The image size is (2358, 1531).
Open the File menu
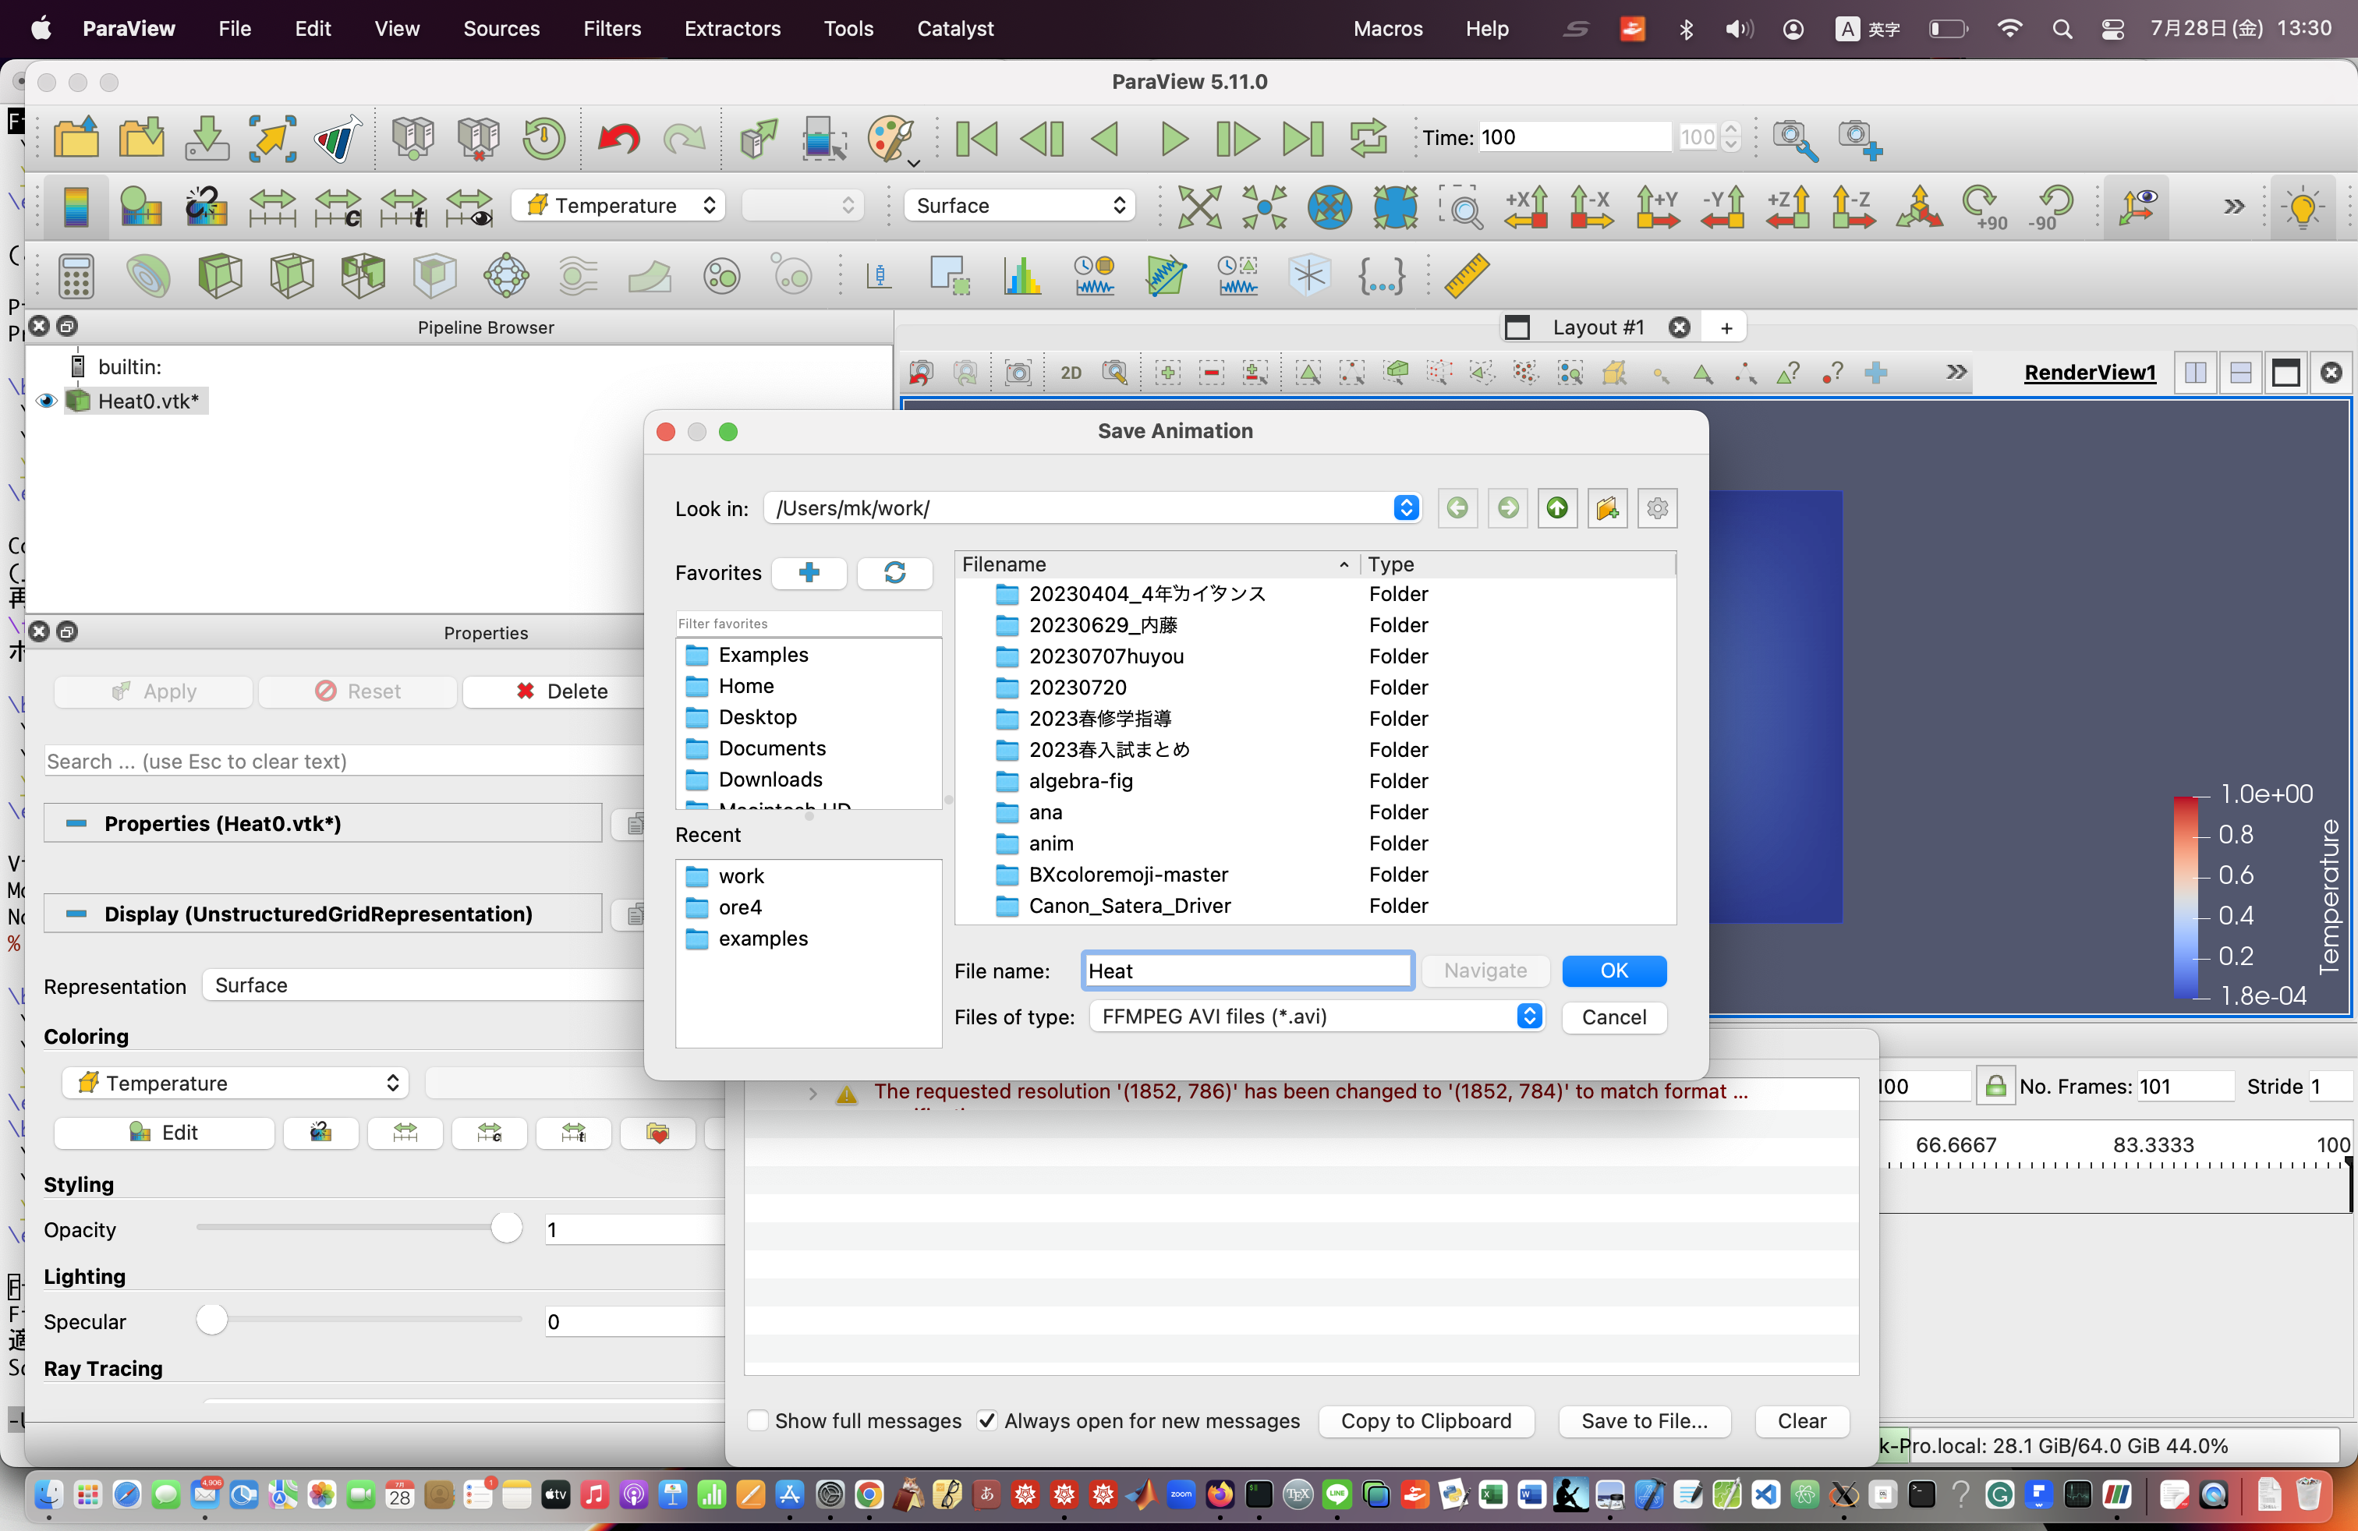(234, 28)
